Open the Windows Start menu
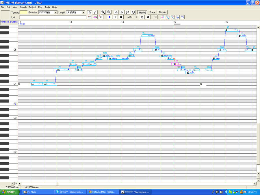260x195 pixels. pos(10,192)
